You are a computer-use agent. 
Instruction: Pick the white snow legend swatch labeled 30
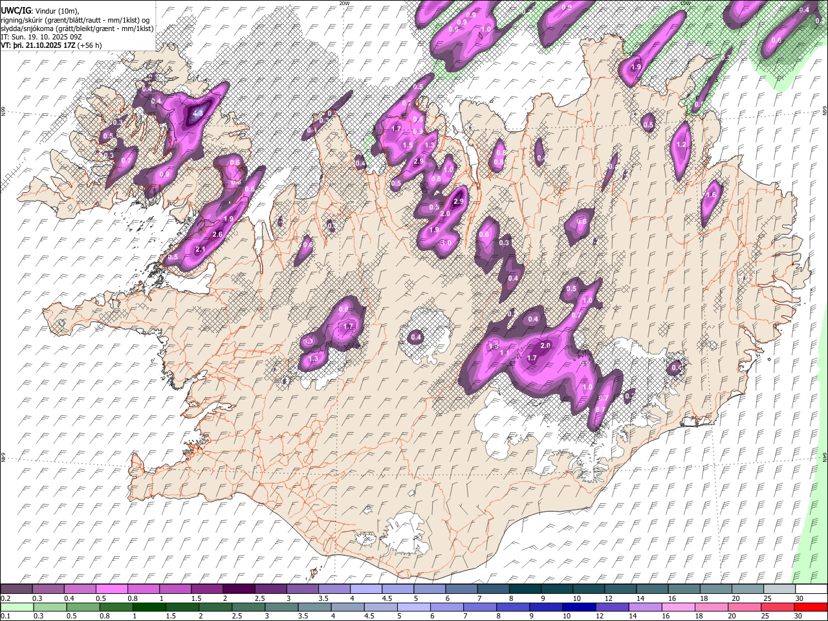point(811,589)
